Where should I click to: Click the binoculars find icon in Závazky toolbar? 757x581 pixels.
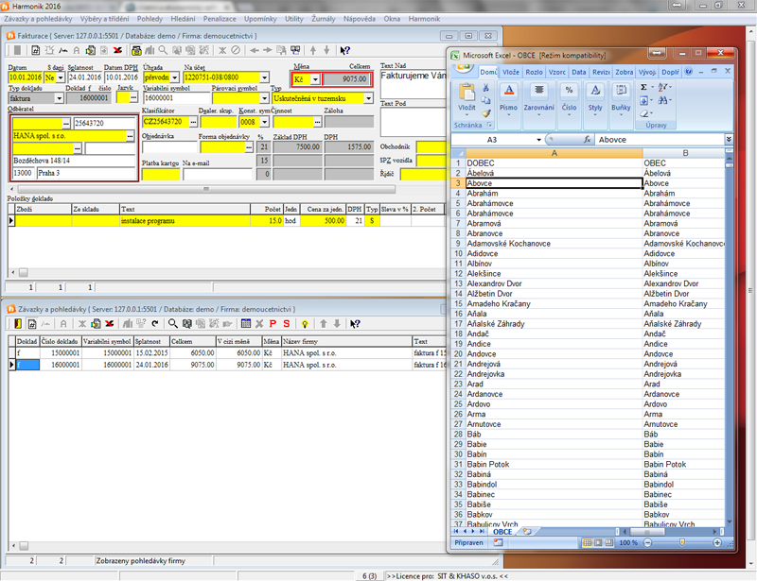click(186, 323)
